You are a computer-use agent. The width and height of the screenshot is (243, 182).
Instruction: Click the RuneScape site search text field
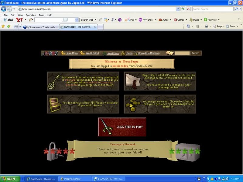[x=182, y=53]
